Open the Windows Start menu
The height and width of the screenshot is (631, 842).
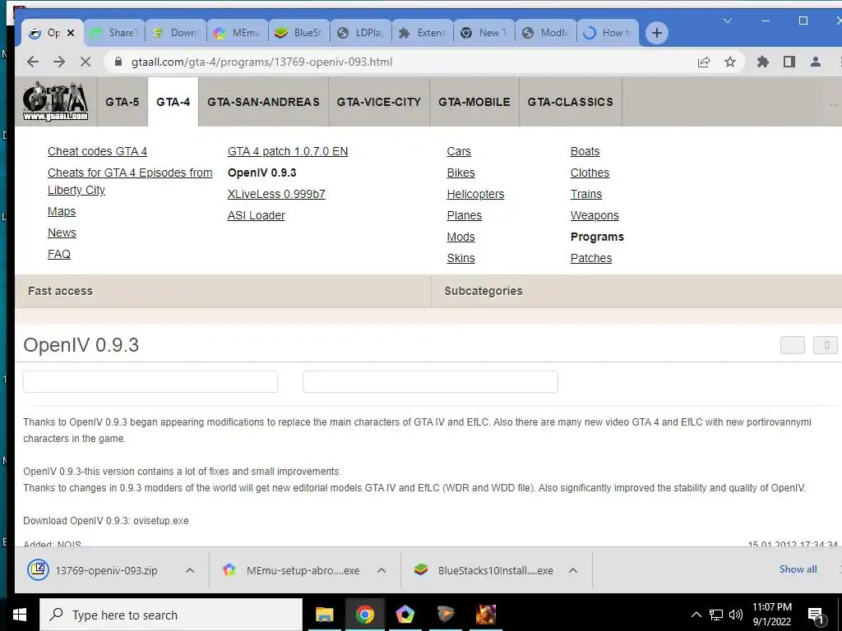click(x=20, y=615)
